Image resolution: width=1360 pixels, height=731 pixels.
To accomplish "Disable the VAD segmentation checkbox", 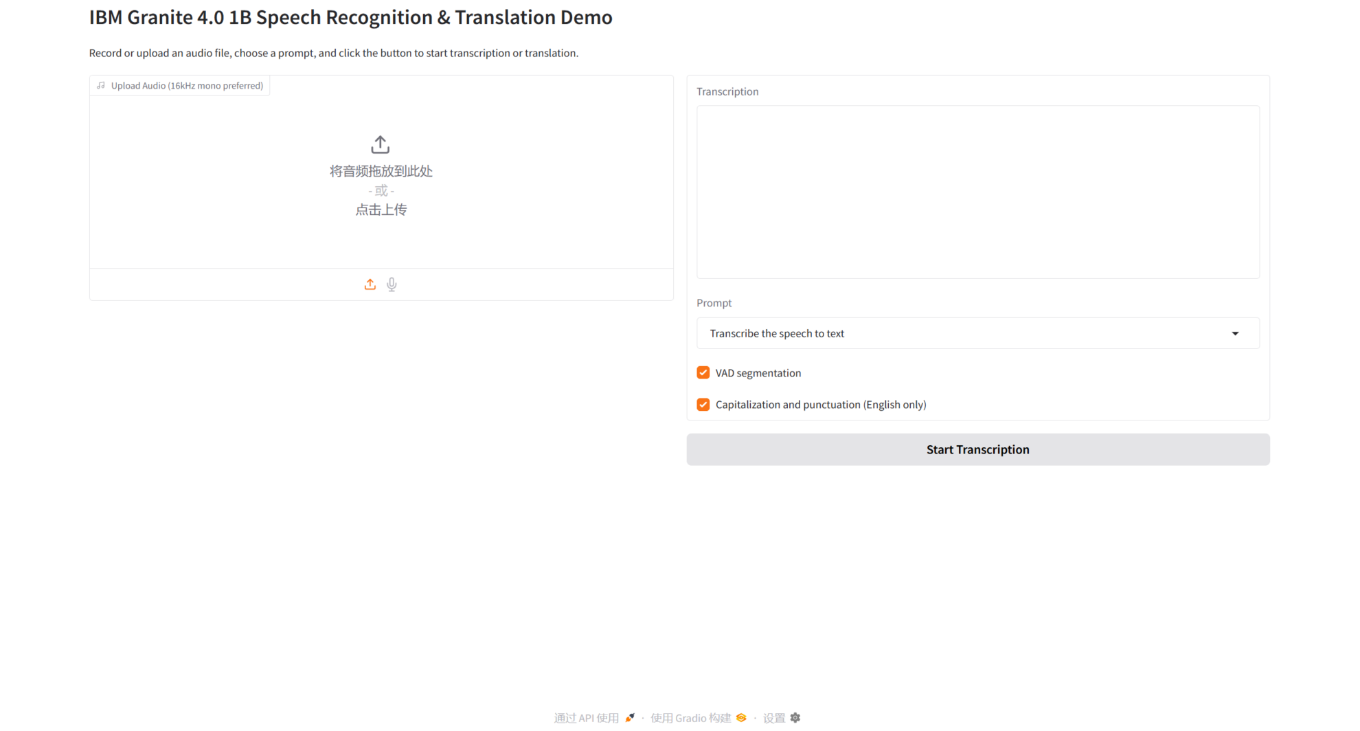I will coord(703,373).
